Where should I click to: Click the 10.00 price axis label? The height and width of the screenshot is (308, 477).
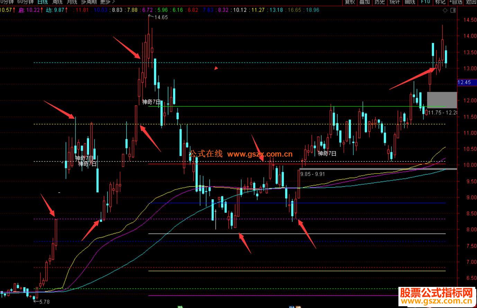tap(470, 165)
